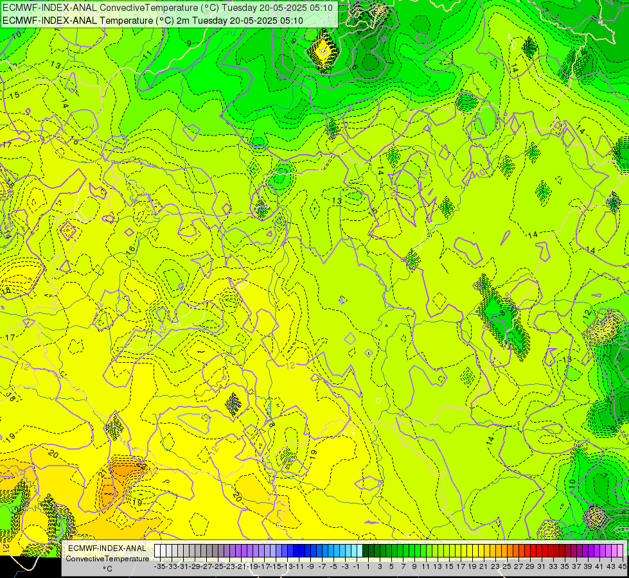Click legend scale value 1

(x=369, y=566)
